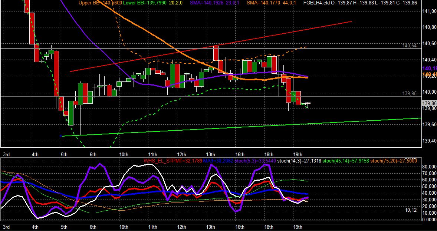Click the 139,40 price axis label
Screen dimensions: 437x231
430,141
